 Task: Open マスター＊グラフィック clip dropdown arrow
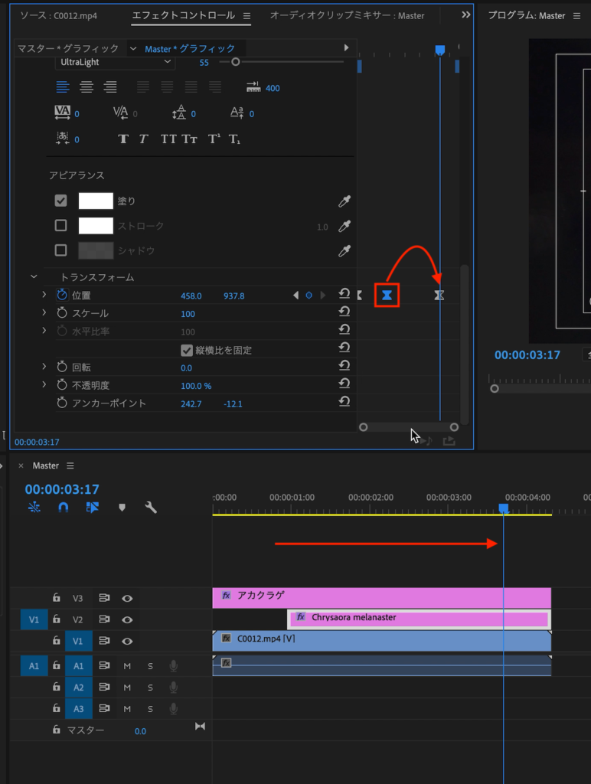tap(133, 48)
